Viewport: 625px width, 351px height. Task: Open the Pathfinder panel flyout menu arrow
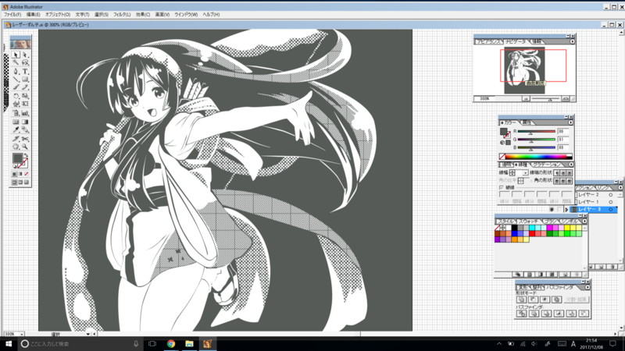587,287
